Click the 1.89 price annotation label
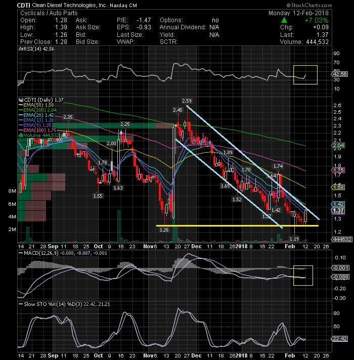This screenshot has width=354, height=360. (228, 153)
